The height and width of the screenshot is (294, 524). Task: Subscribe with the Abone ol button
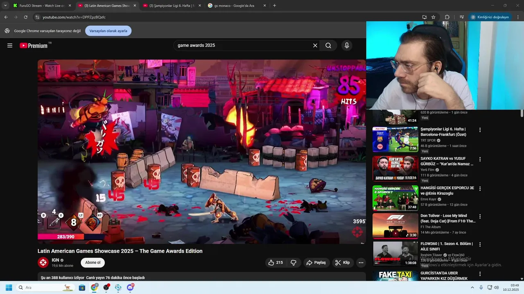click(x=93, y=263)
